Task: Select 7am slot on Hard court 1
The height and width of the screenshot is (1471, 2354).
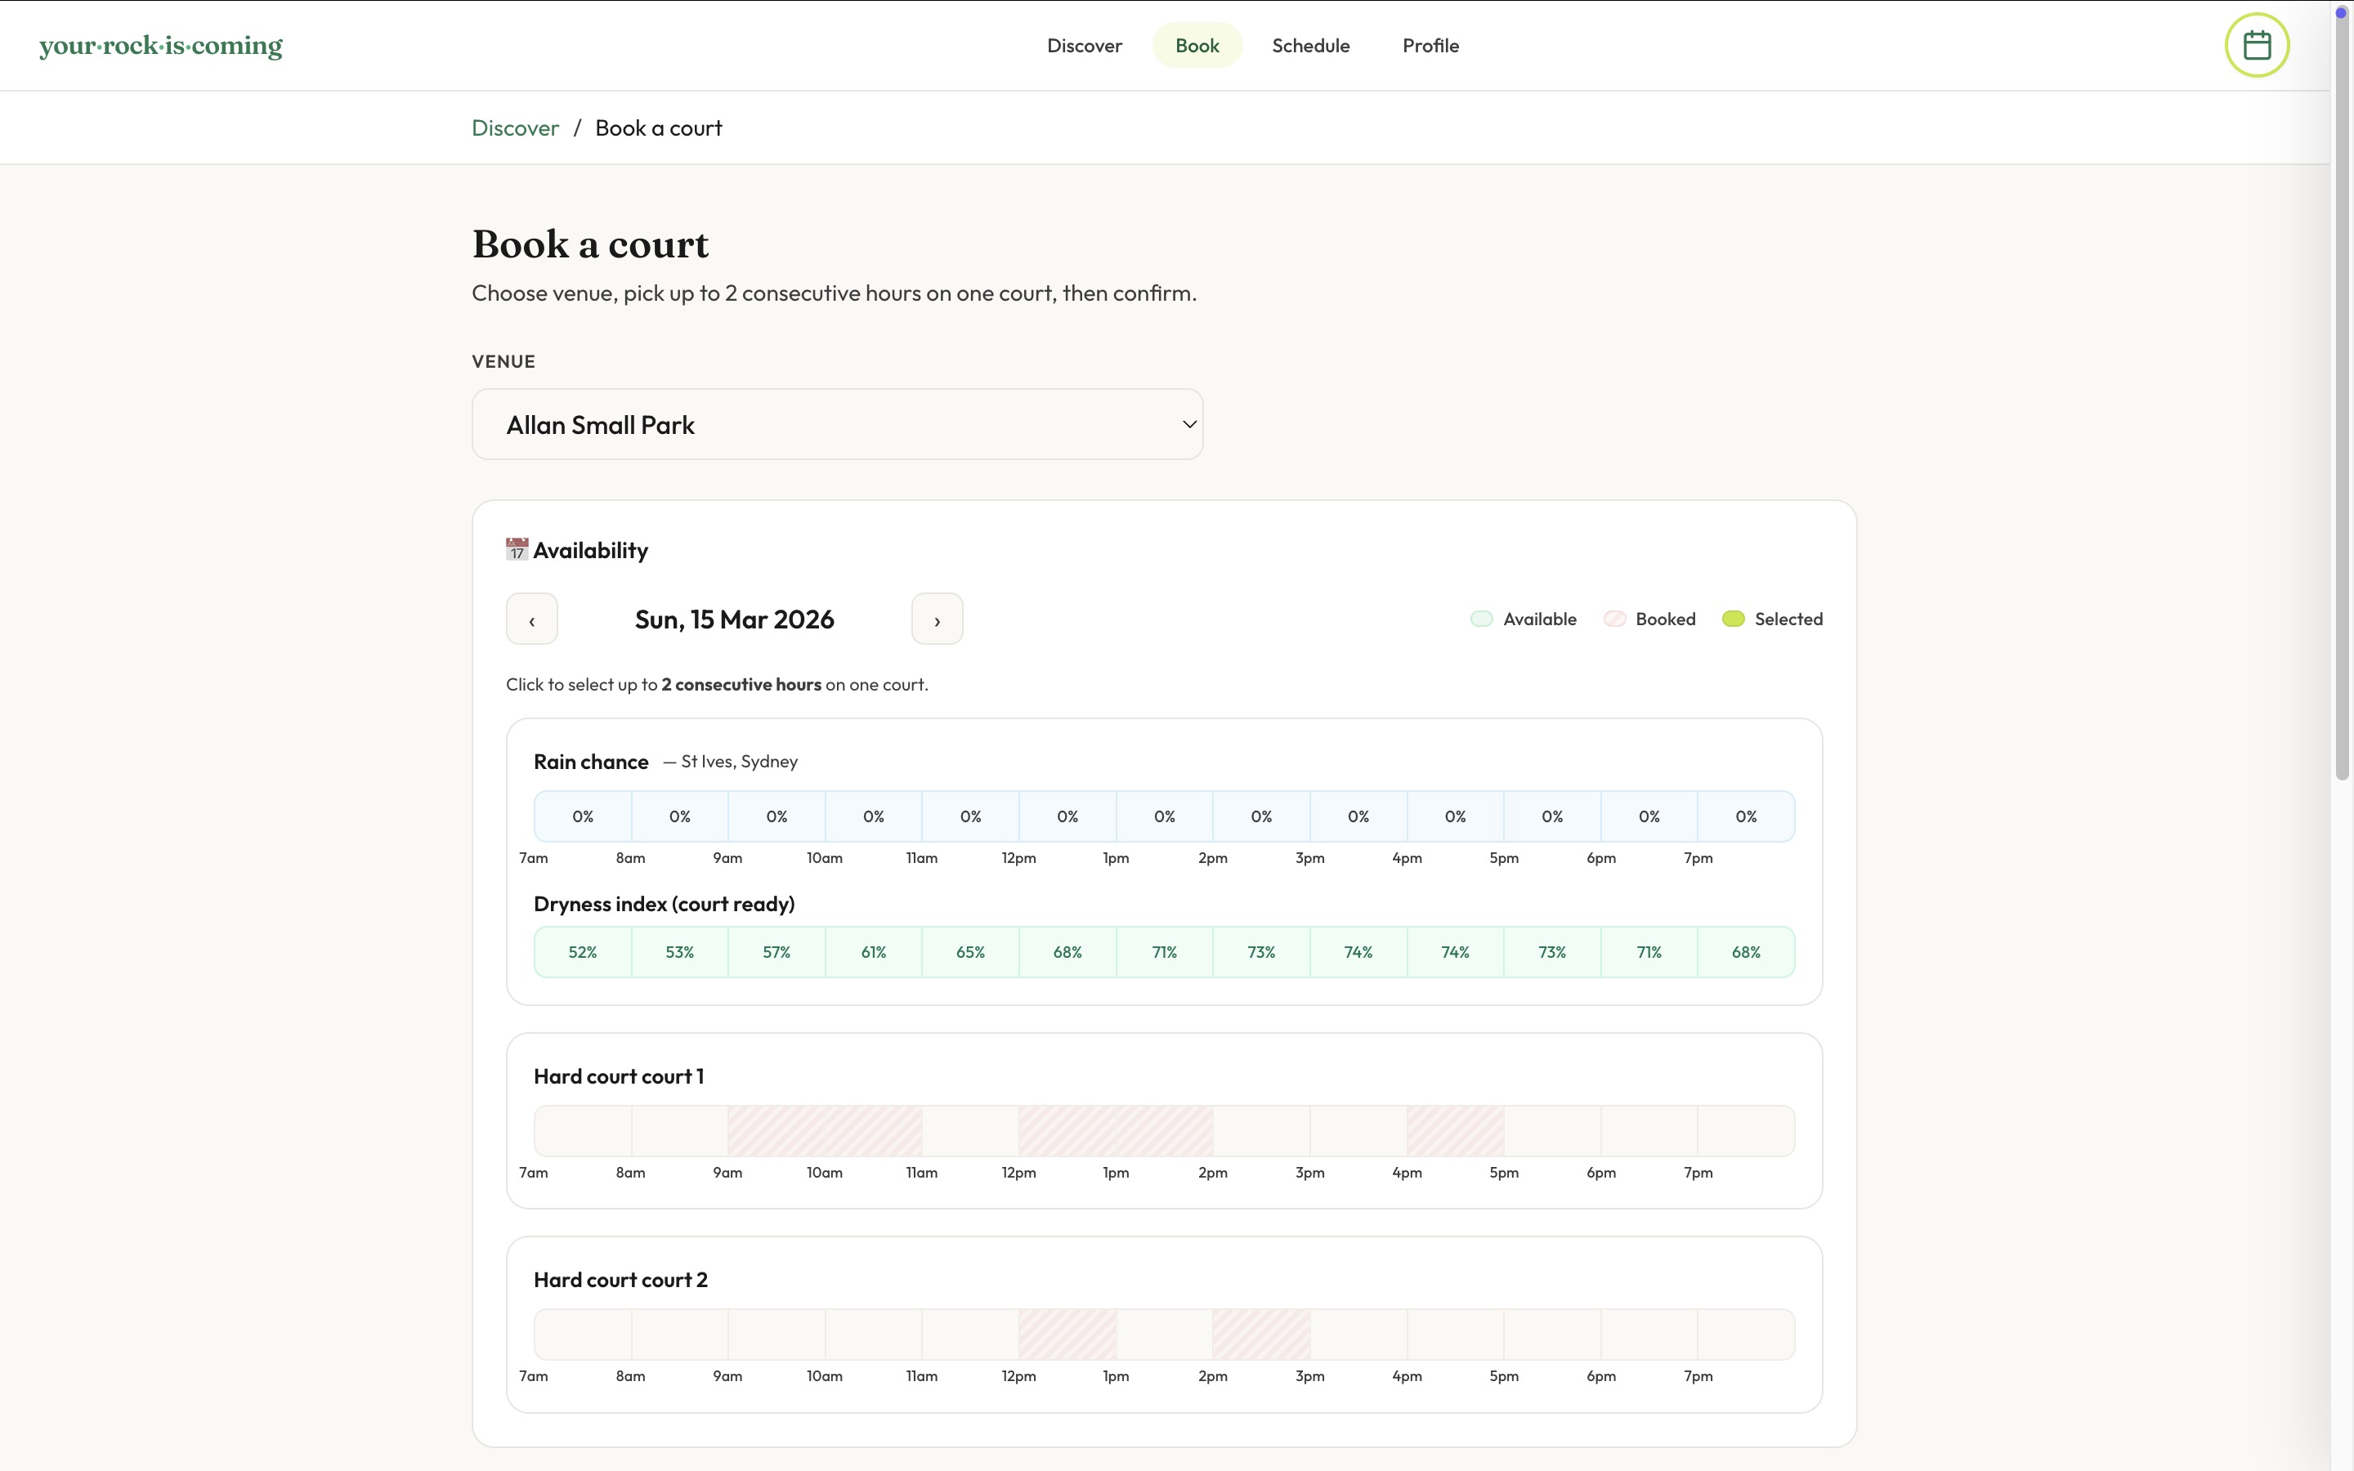Action: [583, 1130]
